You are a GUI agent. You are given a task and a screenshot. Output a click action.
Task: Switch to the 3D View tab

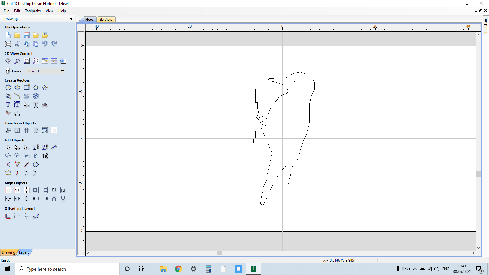point(105,19)
